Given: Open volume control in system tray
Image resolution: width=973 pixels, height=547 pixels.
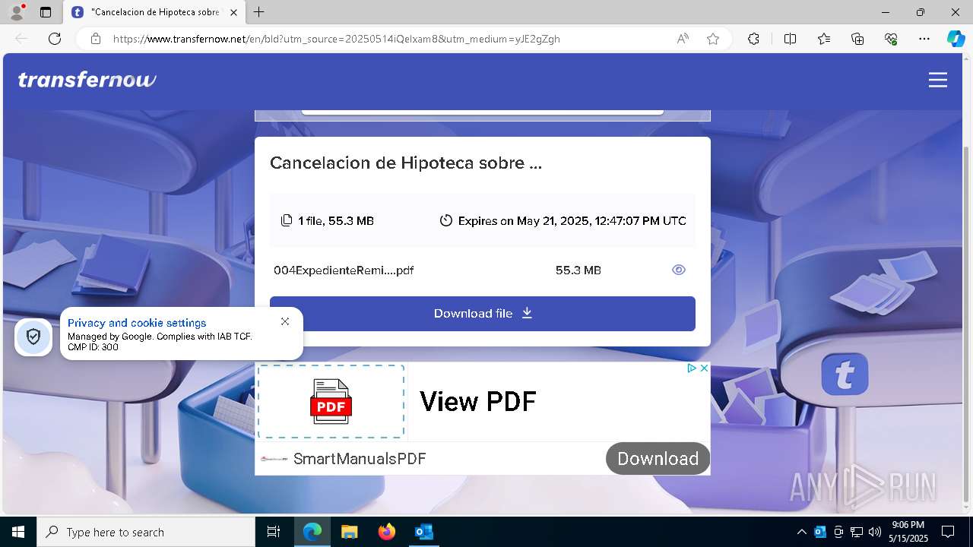Looking at the screenshot, I should (x=875, y=532).
